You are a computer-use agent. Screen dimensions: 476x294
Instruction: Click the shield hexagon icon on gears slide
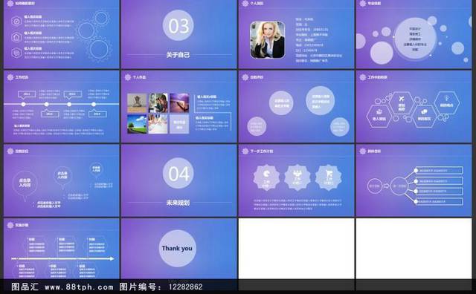tap(16, 53)
